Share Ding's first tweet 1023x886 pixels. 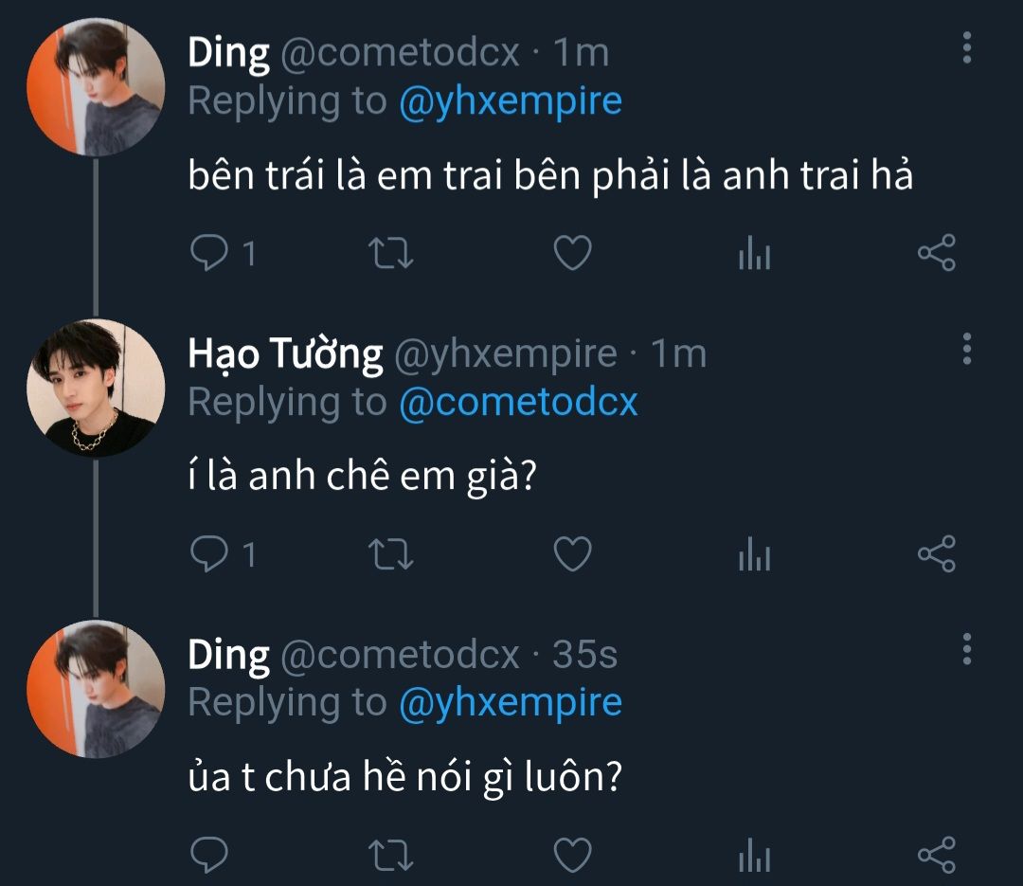(x=937, y=254)
